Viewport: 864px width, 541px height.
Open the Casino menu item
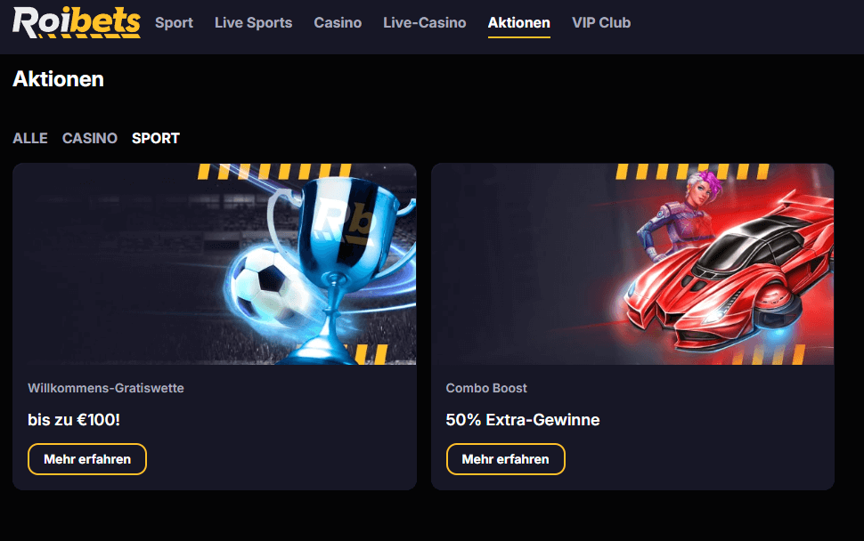pyautogui.click(x=338, y=22)
